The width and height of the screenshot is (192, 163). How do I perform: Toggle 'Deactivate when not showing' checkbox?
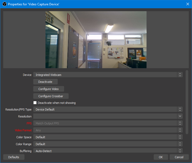(35, 103)
